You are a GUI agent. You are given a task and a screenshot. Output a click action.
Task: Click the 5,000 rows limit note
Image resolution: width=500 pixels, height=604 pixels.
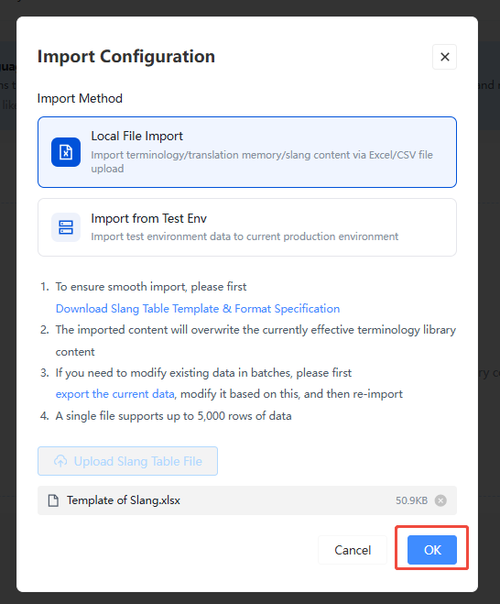click(x=173, y=416)
